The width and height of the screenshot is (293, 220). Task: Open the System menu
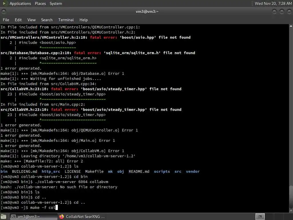coord(56,3)
